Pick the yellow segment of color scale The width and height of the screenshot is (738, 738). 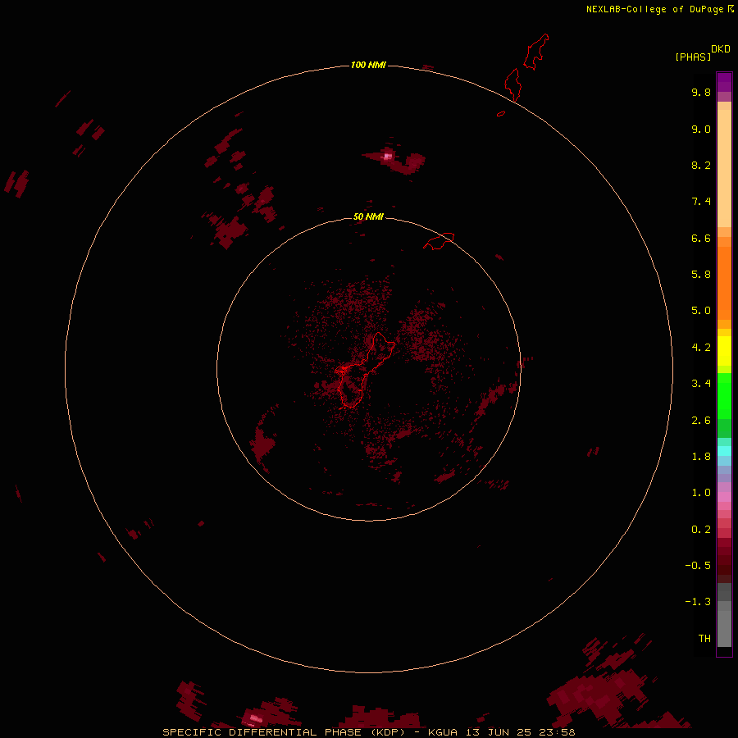click(x=724, y=351)
